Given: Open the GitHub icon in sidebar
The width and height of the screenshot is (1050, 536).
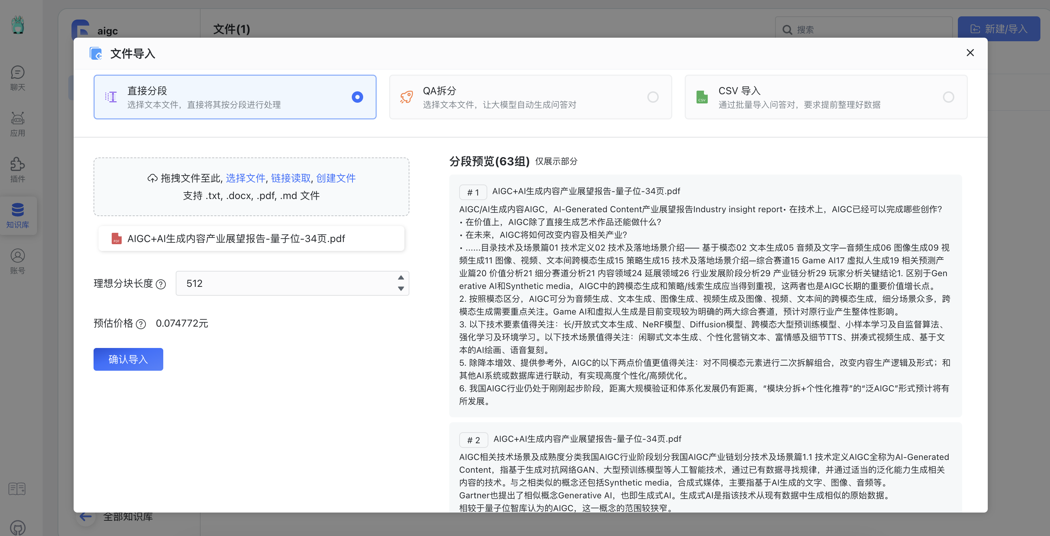Looking at the screenshot, I should (17, 528).
